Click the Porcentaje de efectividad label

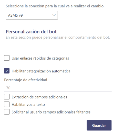(26, 80)
